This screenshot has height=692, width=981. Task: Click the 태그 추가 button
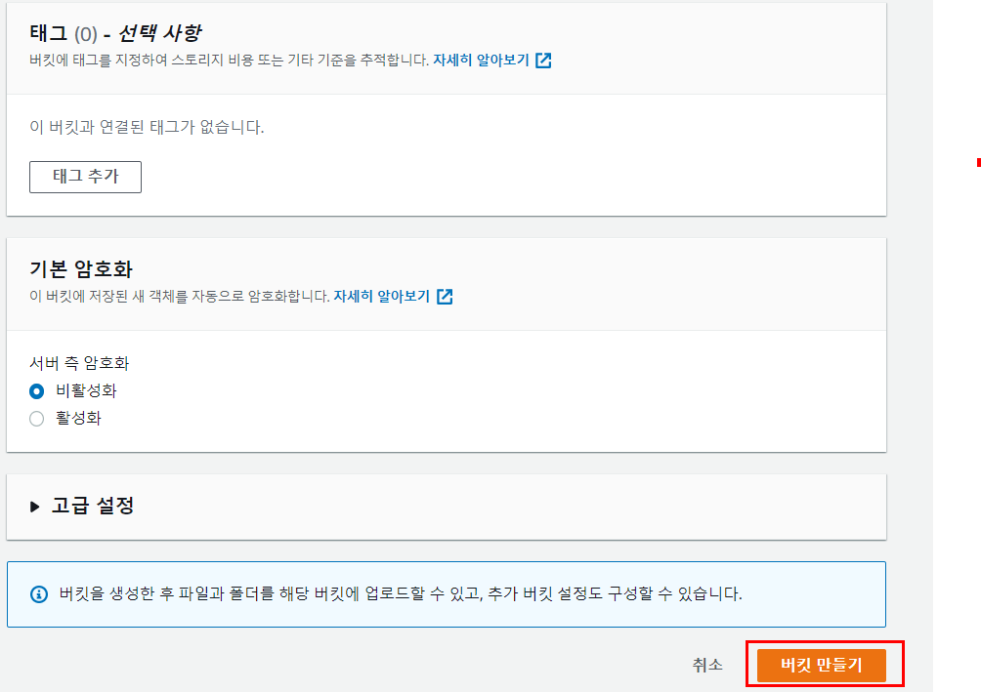pyautogui.click(x=85, y=177)
